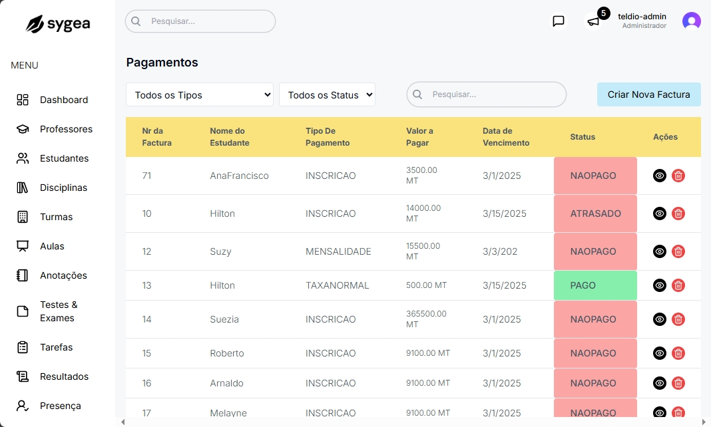The width and height of the screenshot is (711, 427).
Task: Open the Todos os Status filter
Action: click(x=327, y=95)
